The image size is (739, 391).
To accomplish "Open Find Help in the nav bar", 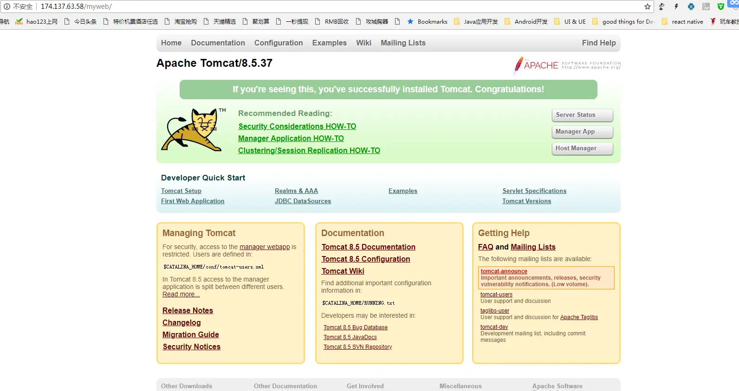I will tap(599, 43).
